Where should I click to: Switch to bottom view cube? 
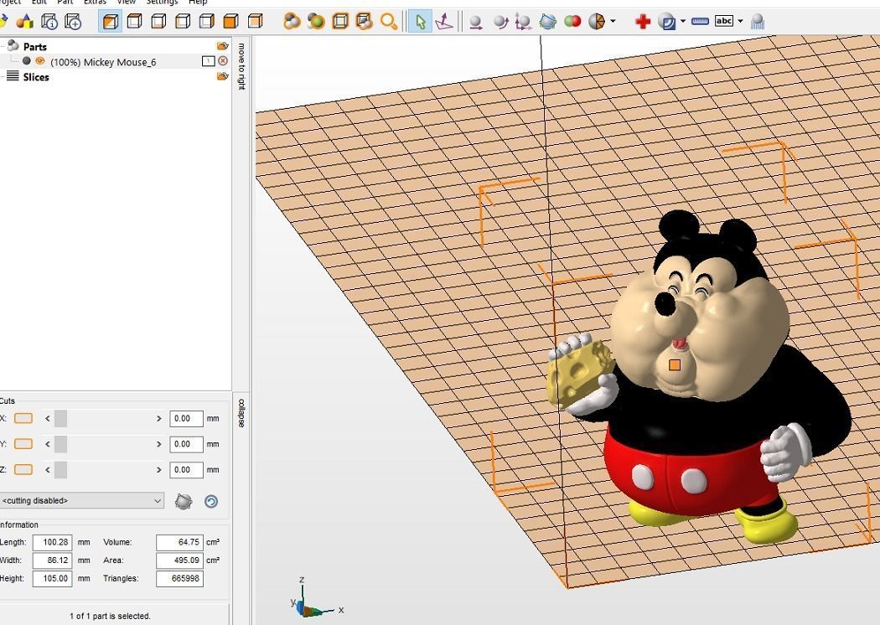click(159, 22)
